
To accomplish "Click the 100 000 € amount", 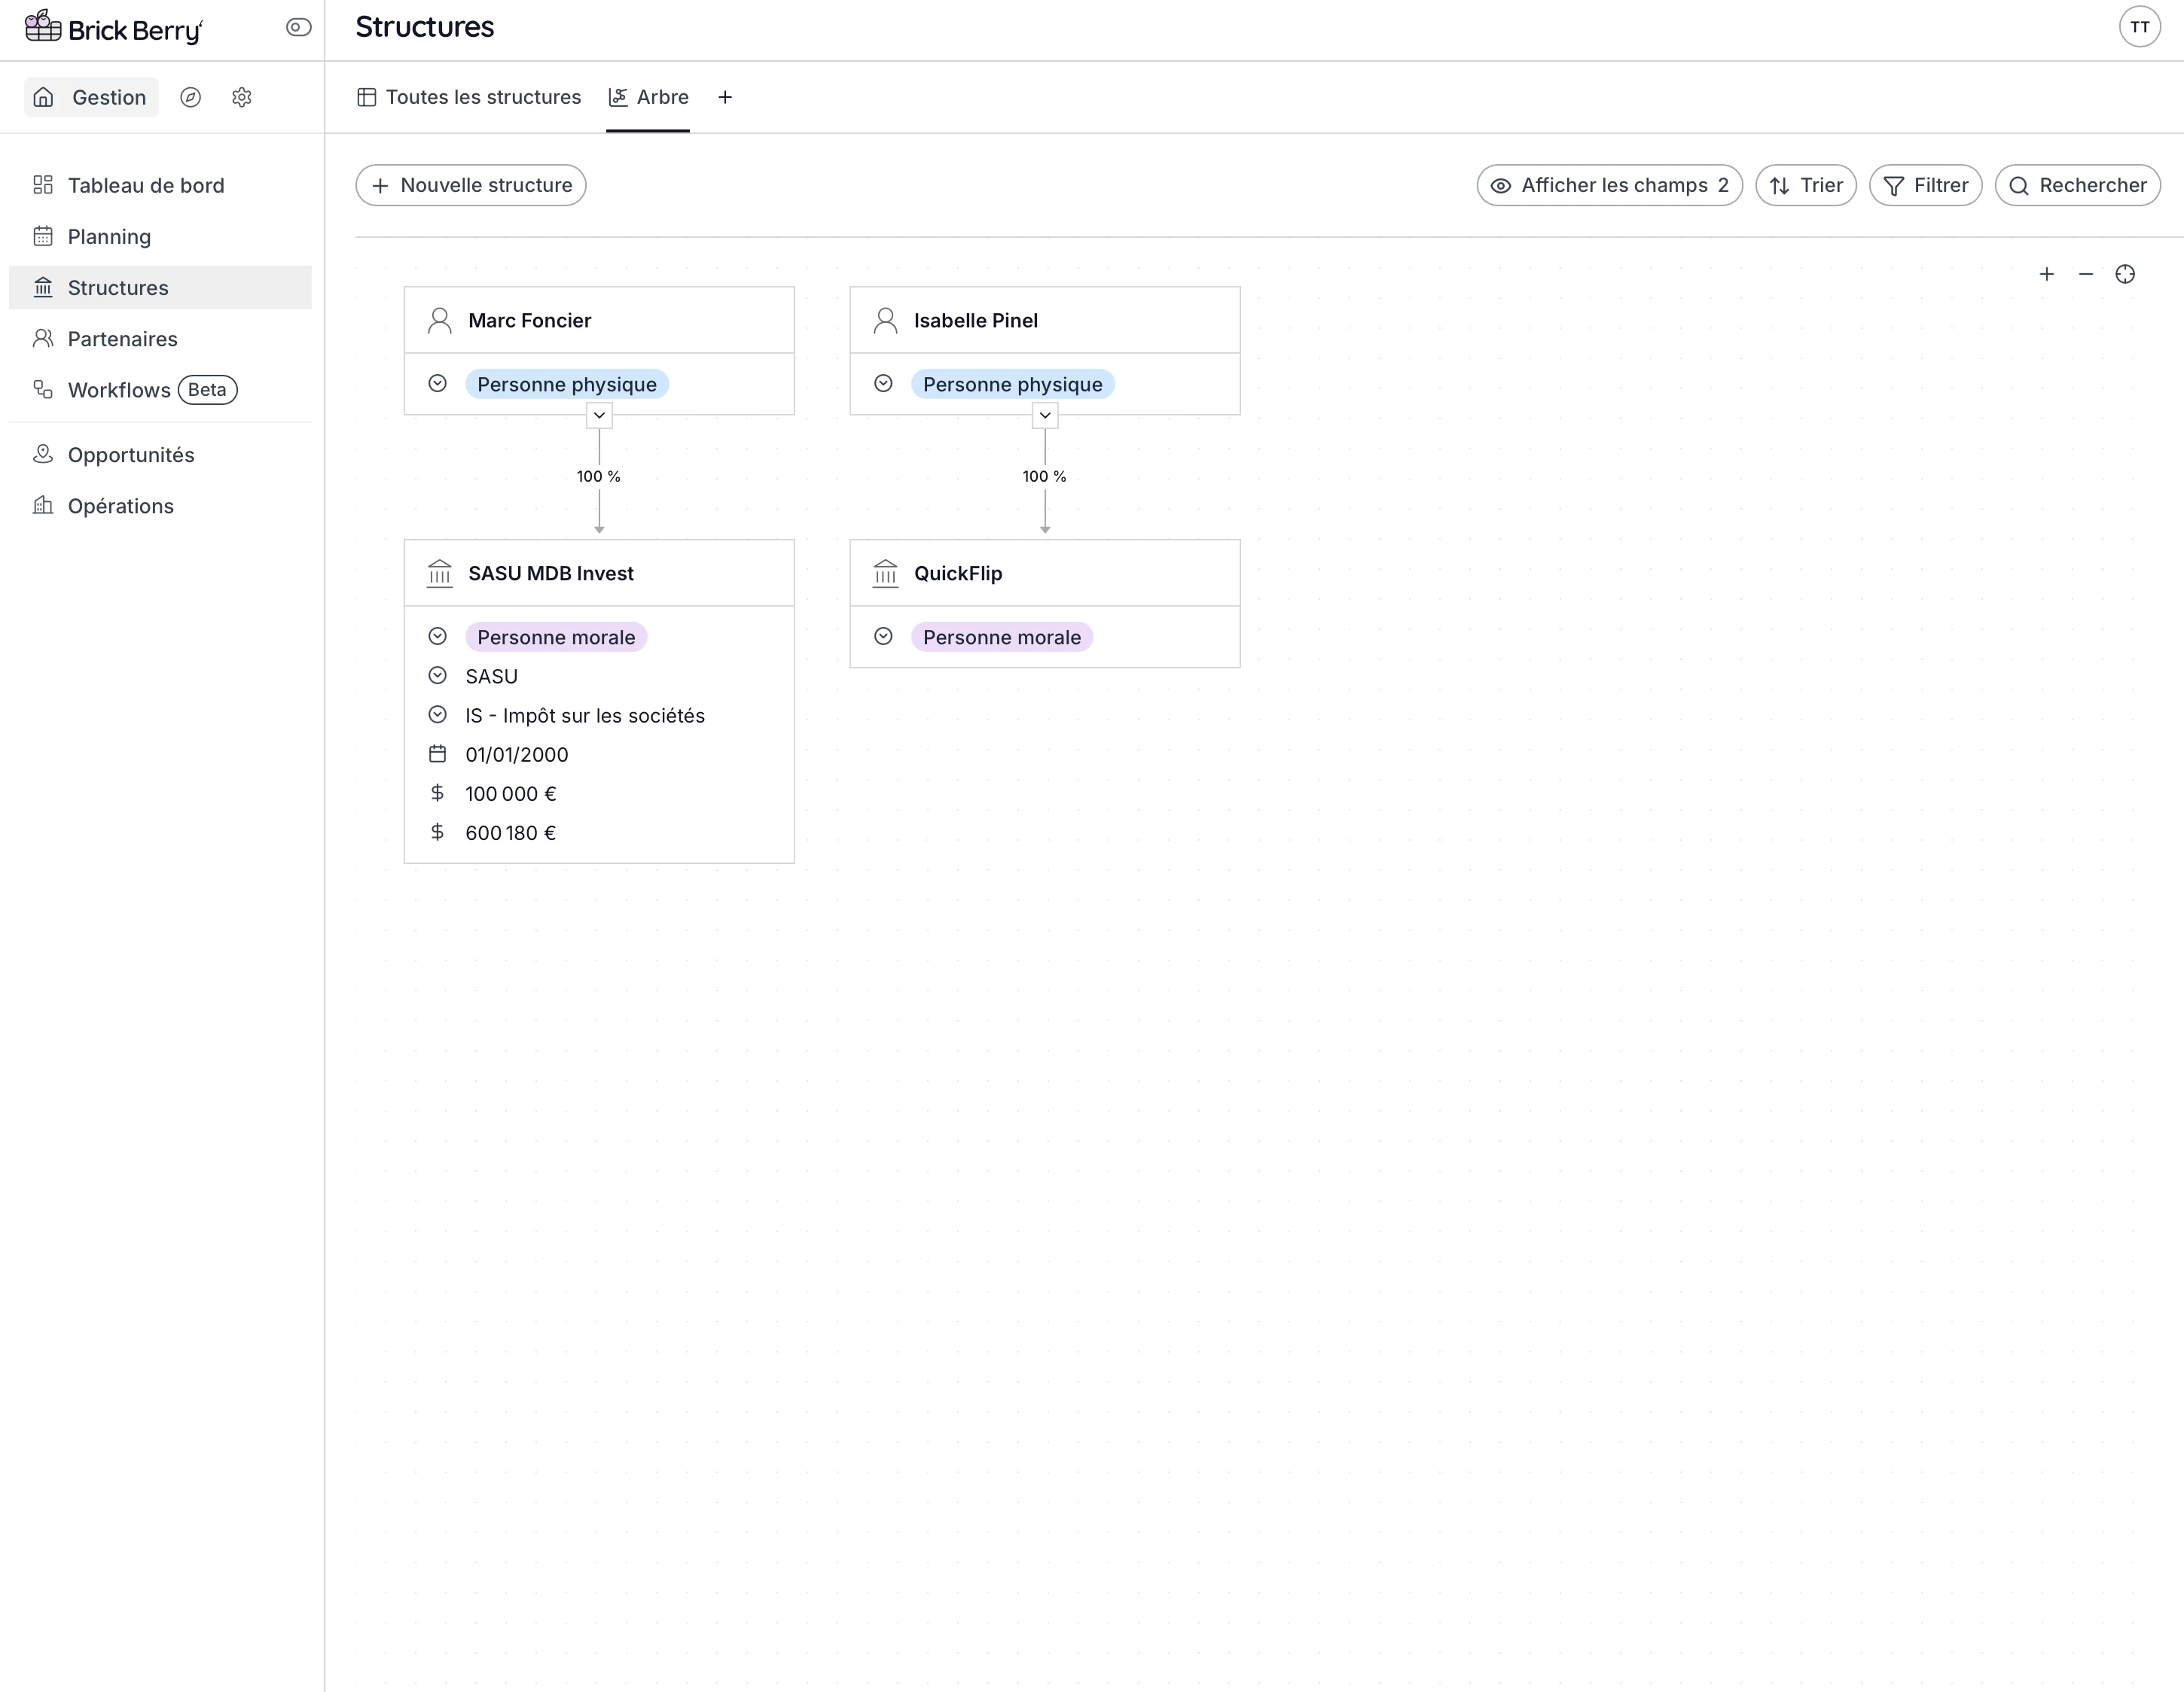I will click(x=511, y=793).
